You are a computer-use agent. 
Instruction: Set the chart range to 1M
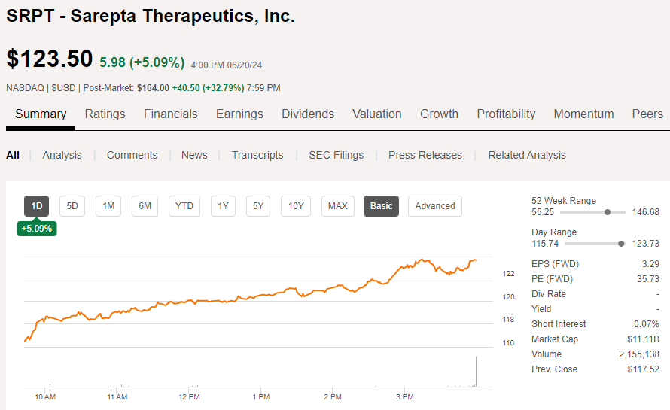click(x=108, y=206)
